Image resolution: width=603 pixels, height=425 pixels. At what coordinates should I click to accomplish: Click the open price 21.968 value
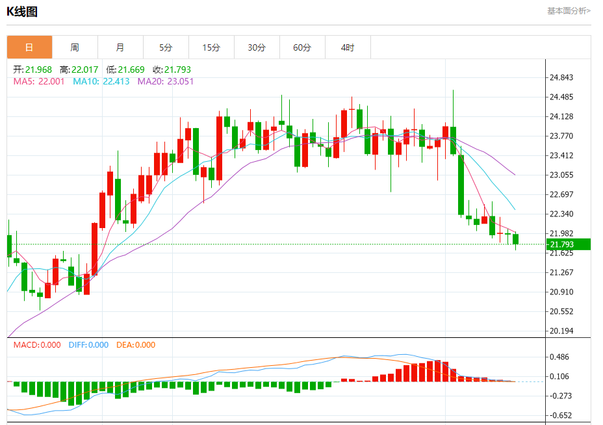(x=38, y=70)
